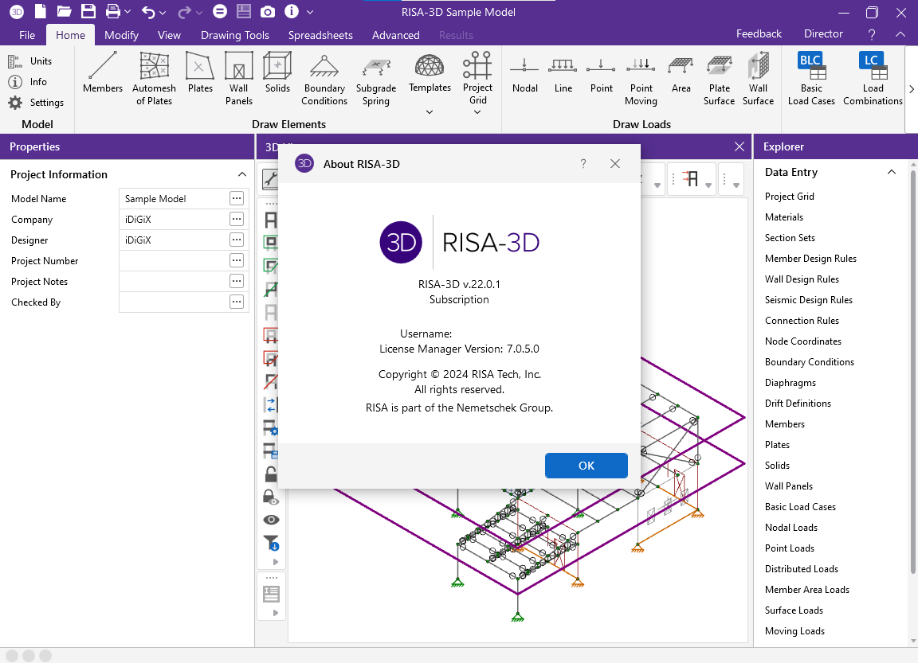918x663 pixels.
Task: Select the Wall Panels tool
Action: pos(239,79)
